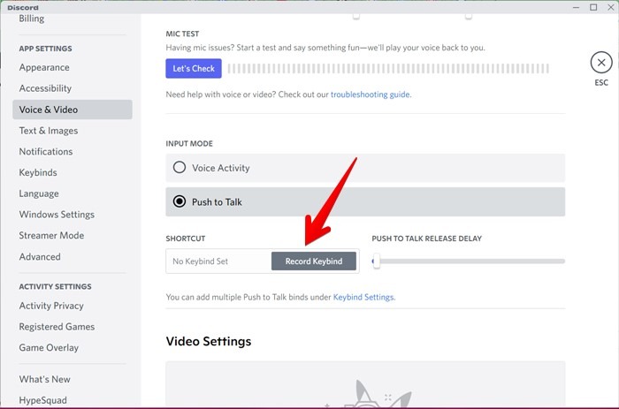Click the mic test level meter bar
This screenshot has width=619, height=409.
click(x=388, y=68)
